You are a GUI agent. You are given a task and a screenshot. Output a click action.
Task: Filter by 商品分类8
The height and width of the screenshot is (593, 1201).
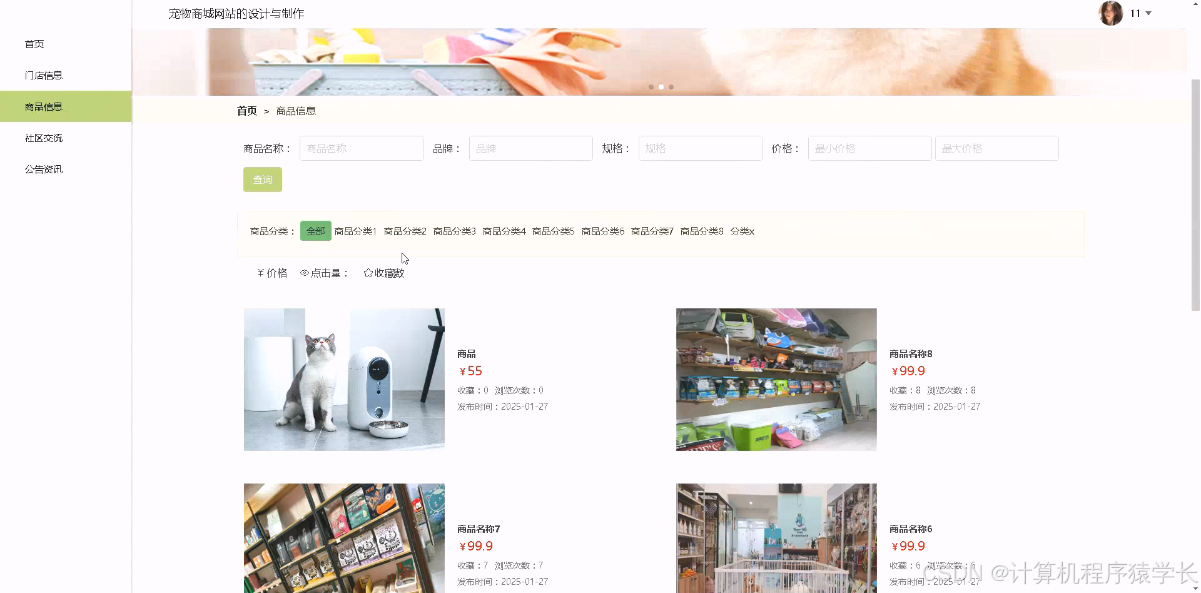coord(702,231)
